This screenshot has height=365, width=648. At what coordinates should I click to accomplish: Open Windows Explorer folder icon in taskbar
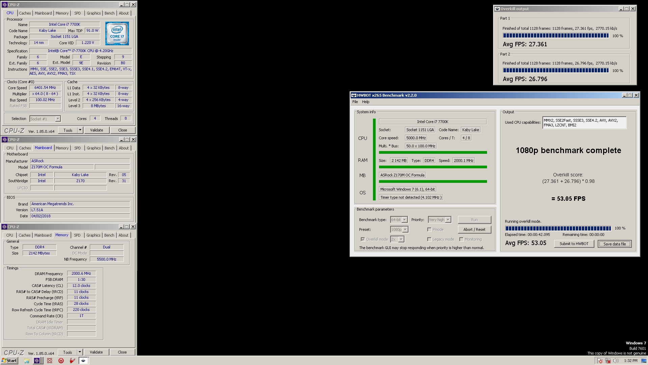pos(26,361)
